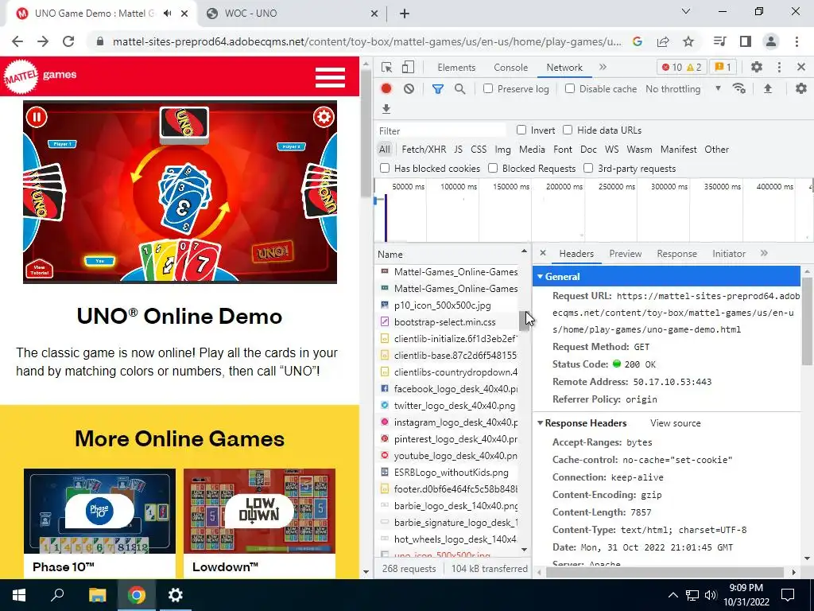Enable Disable cache checkbox
814x611 pixels.
point(570,89)
